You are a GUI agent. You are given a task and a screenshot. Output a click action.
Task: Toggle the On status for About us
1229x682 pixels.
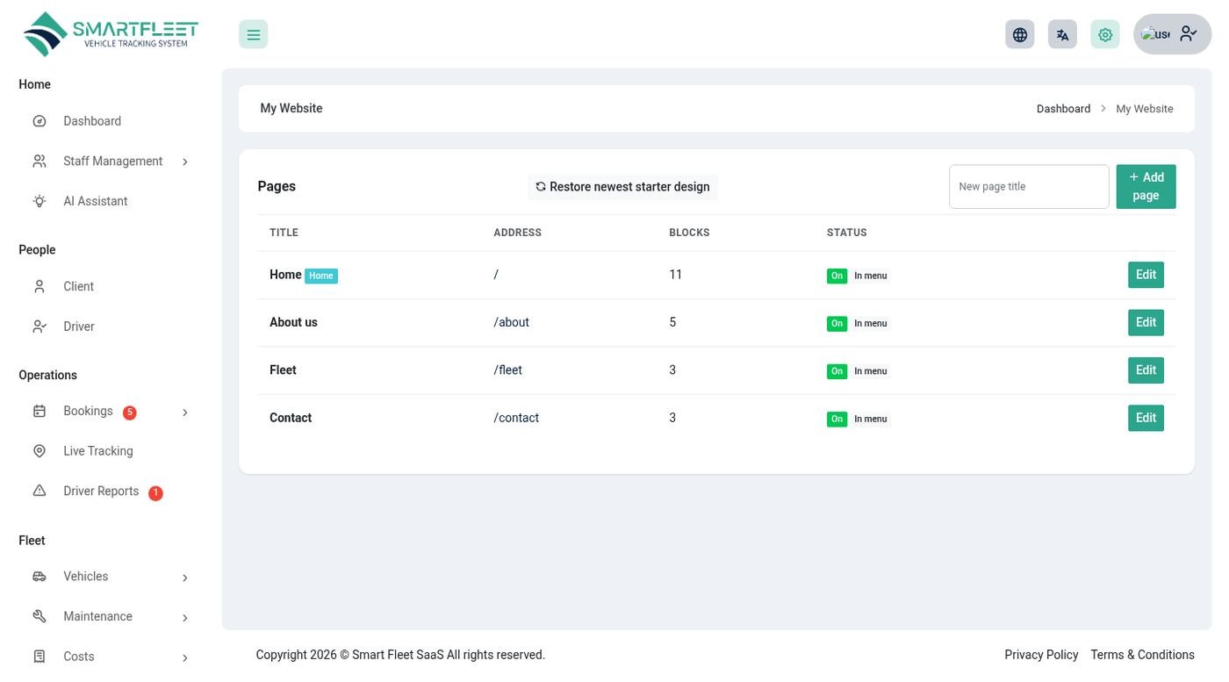point(837,323)
